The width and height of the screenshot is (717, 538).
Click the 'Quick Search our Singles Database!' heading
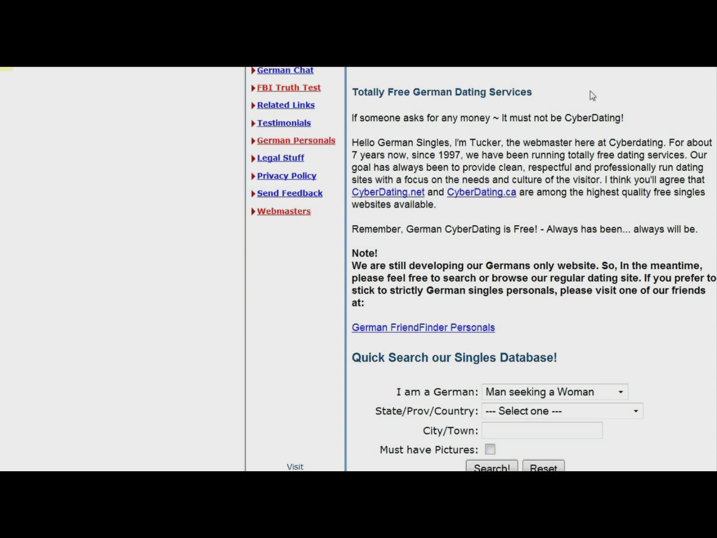coord(454,358)
